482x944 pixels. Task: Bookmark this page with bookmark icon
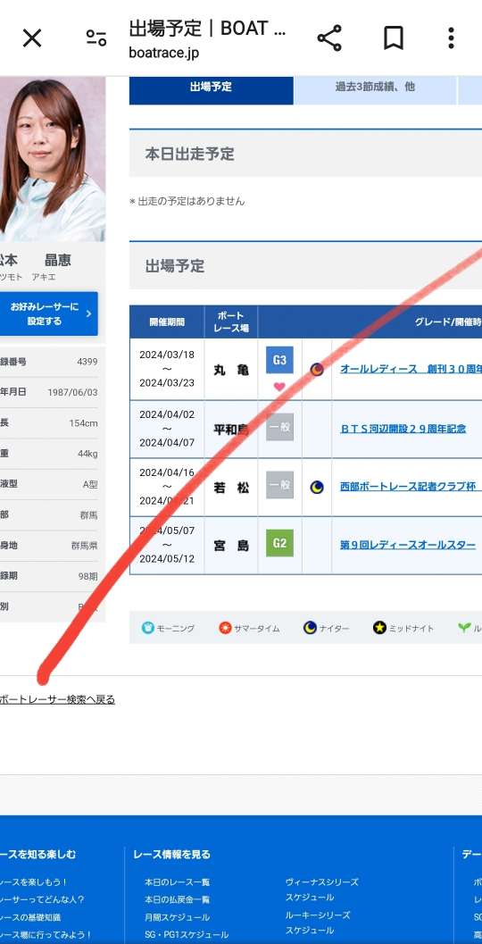point(393,38)
